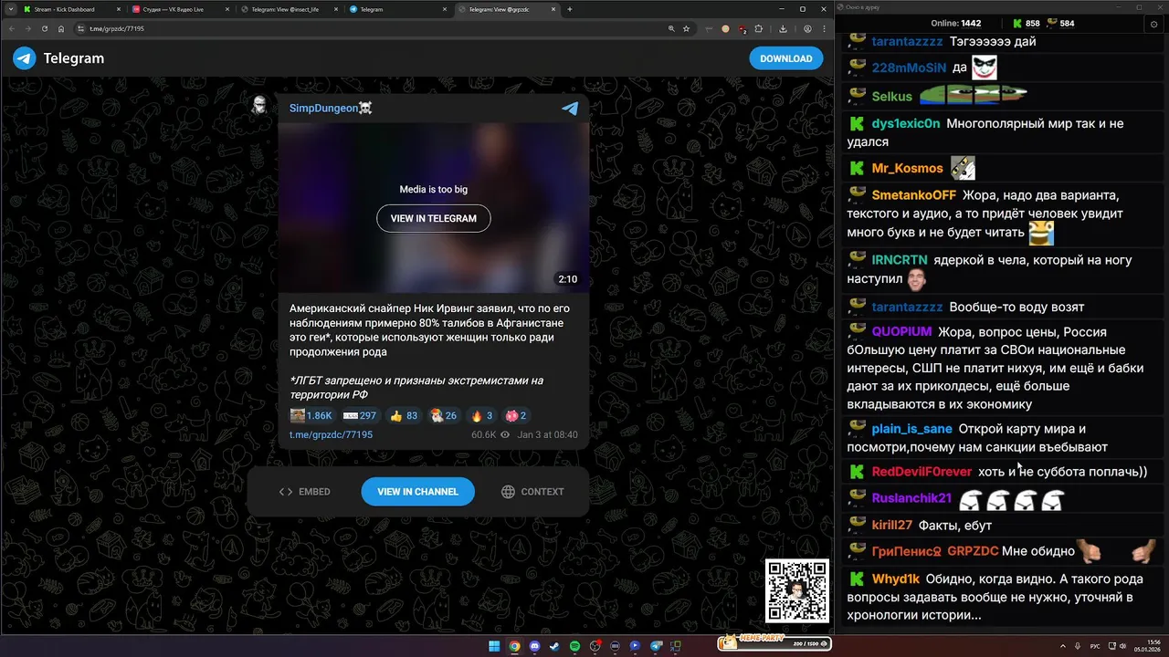The width and height of the screenshot is (1169, 657).
Task: Click the reaction with 26 count
Action: pyautogui.click(x=443, y=415)
